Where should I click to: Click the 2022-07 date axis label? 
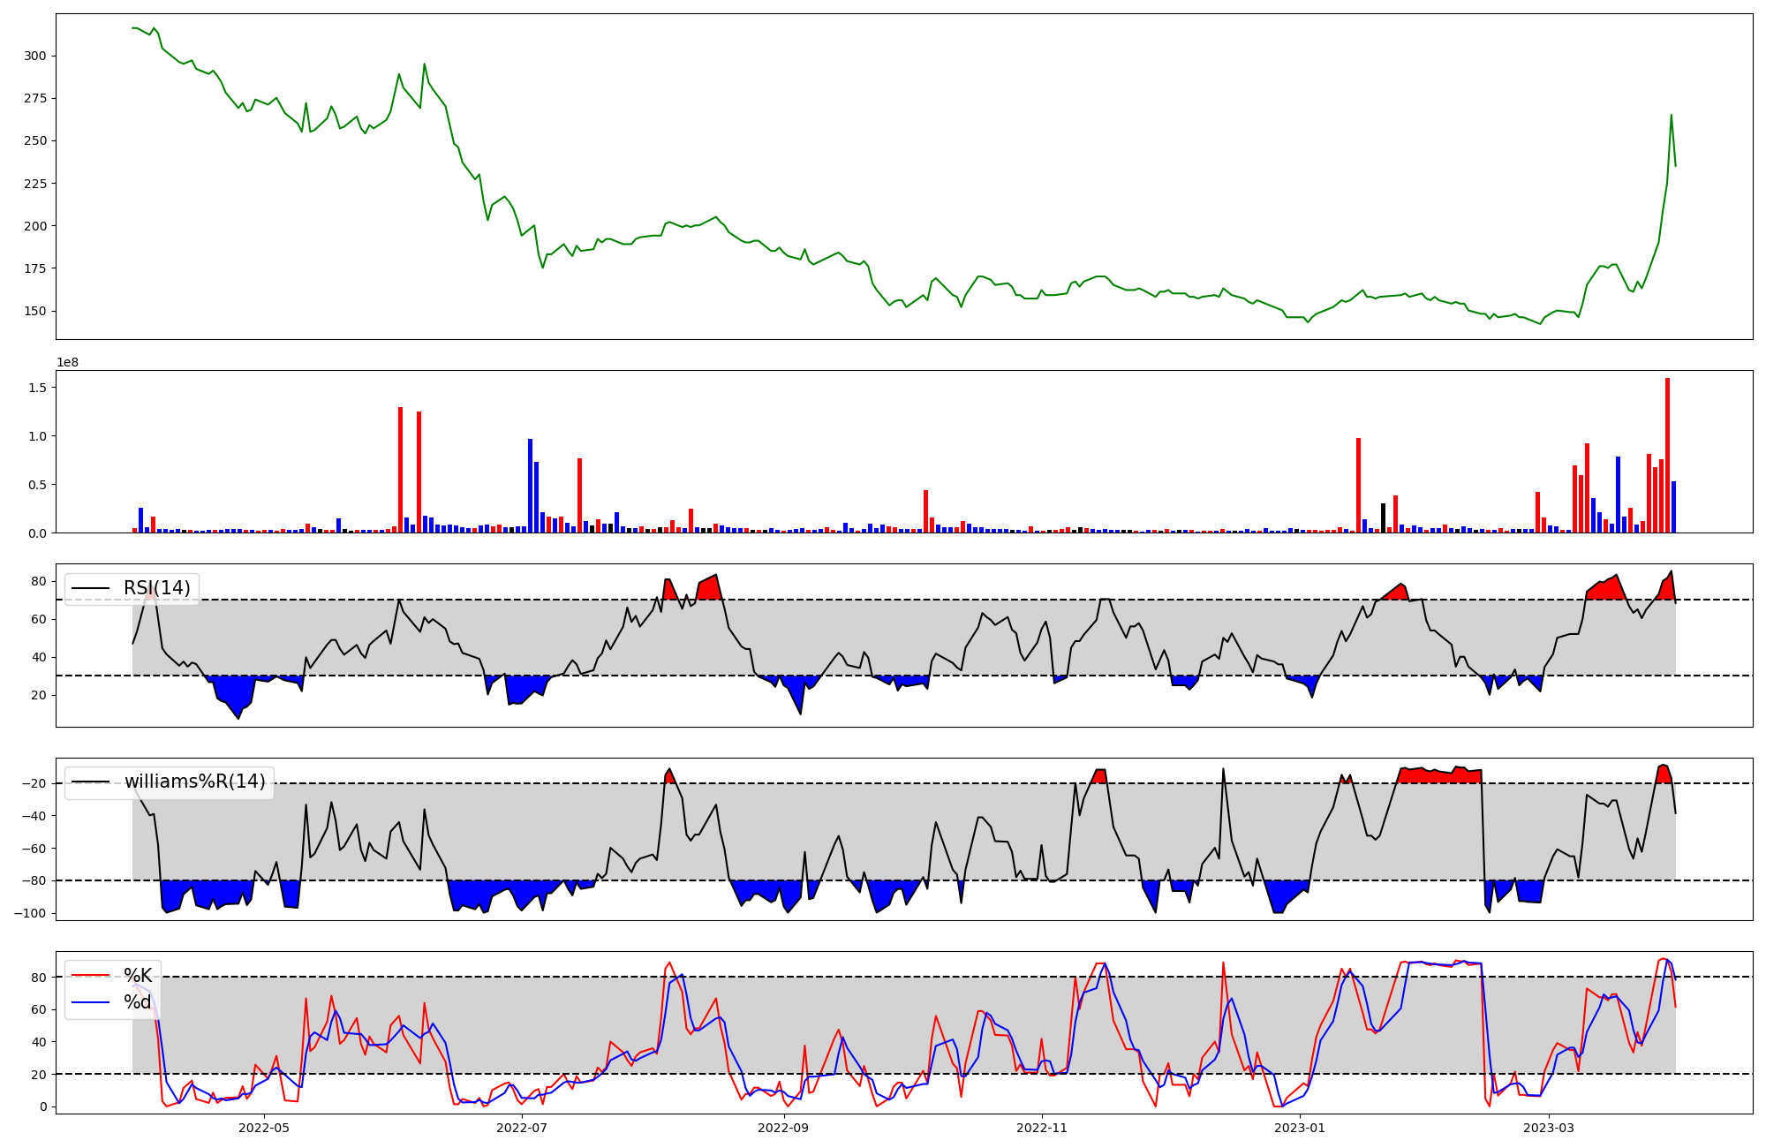523,1128
